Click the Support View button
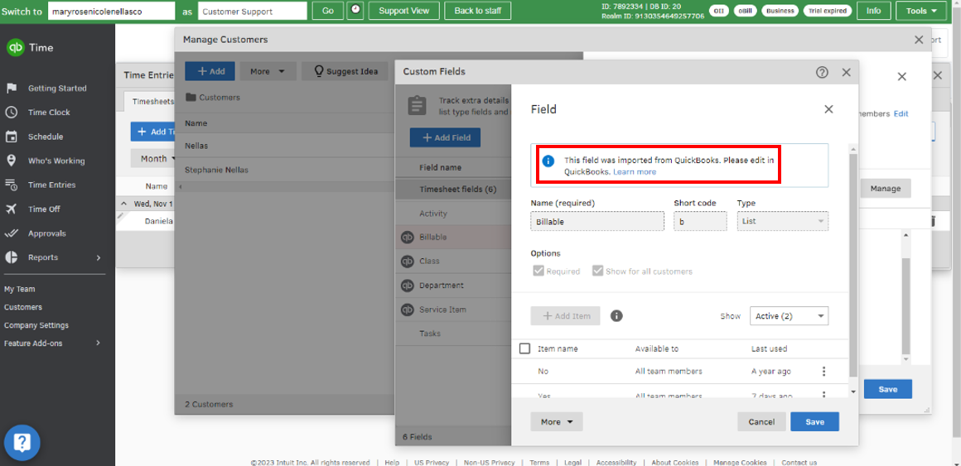 coord(404,11)
